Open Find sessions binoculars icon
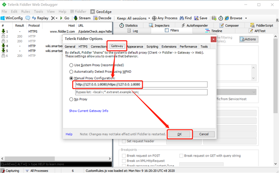Image resolution: width=279 pixels, height=173 pixels. click(181, 18)
